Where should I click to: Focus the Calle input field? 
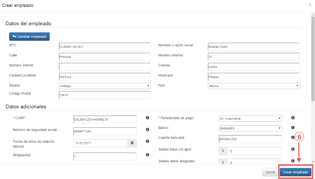[105, 57]
